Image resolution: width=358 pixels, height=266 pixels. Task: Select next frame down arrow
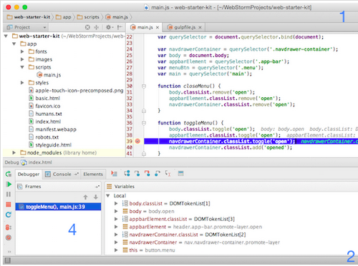(96, 197)
